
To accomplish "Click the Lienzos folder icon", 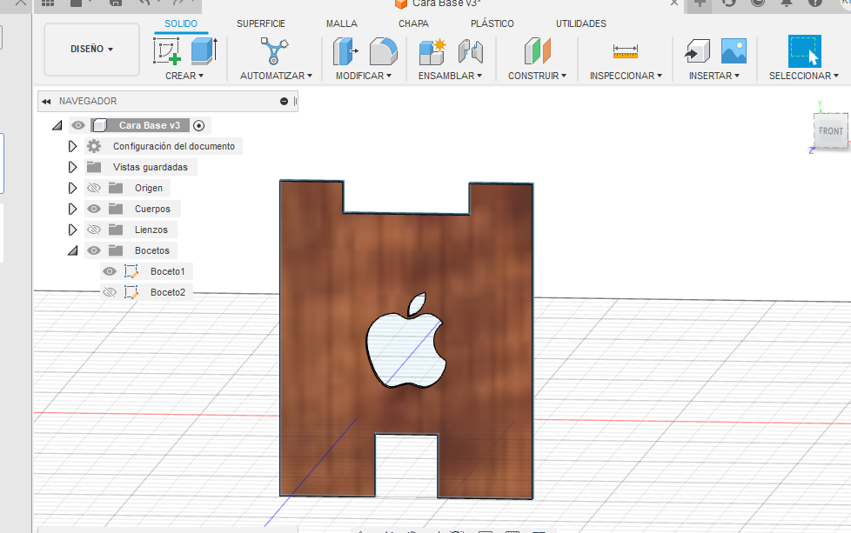I will coord(115,230).
